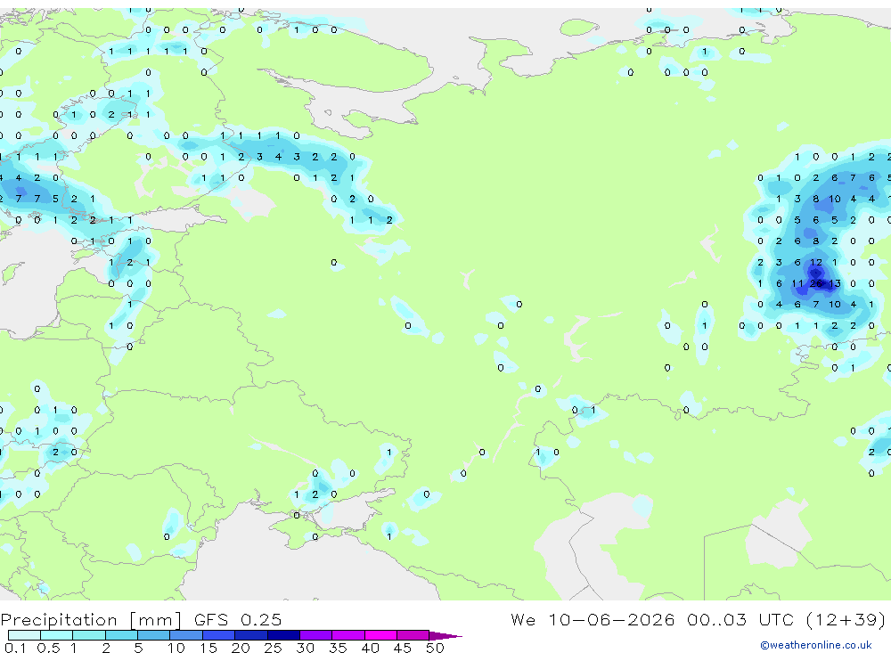Choose the 30–35 mm violet legend swatch
Viewport: 891px width, 653px height.
pos(315,635)
